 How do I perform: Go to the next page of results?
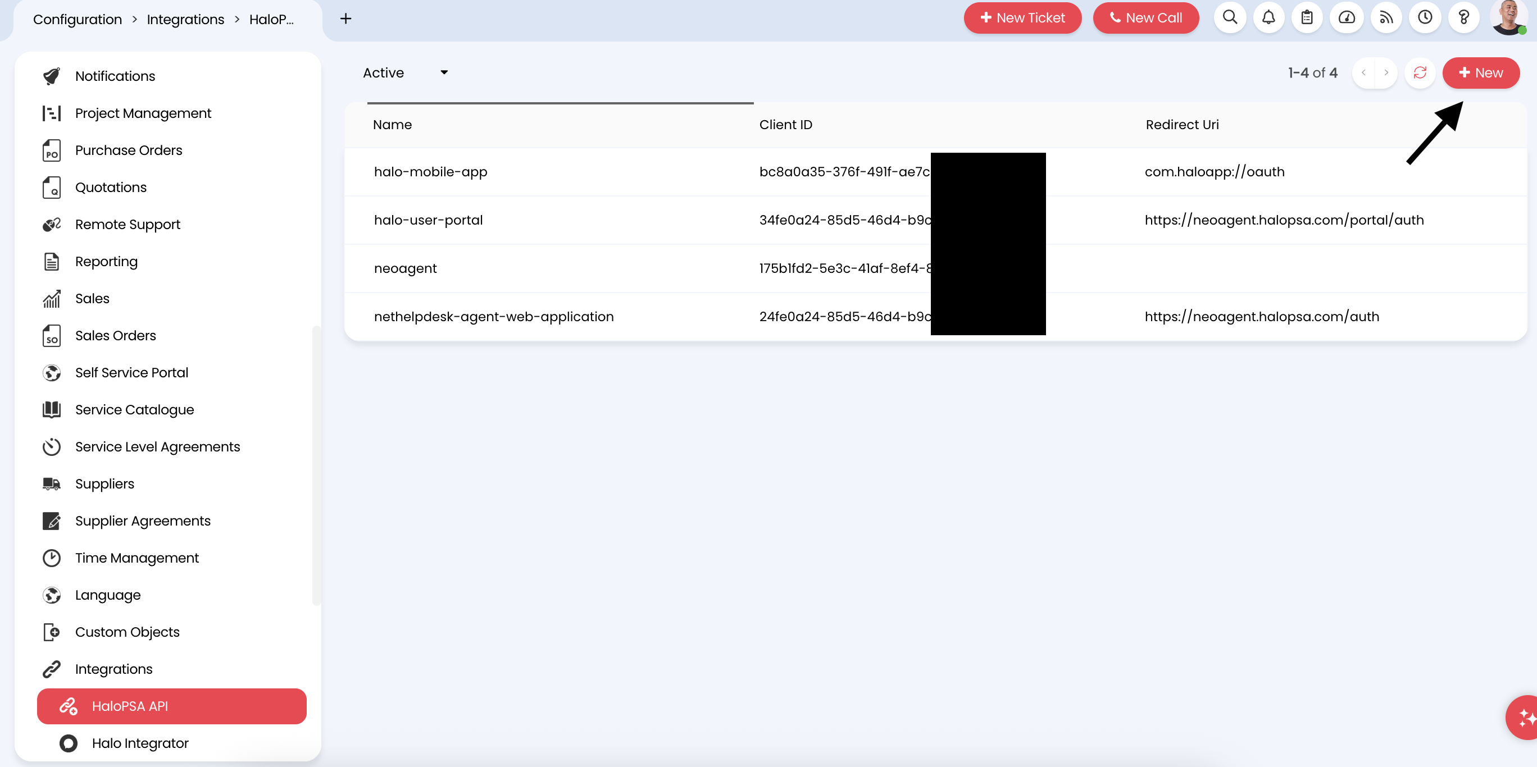coord(1386,72)
